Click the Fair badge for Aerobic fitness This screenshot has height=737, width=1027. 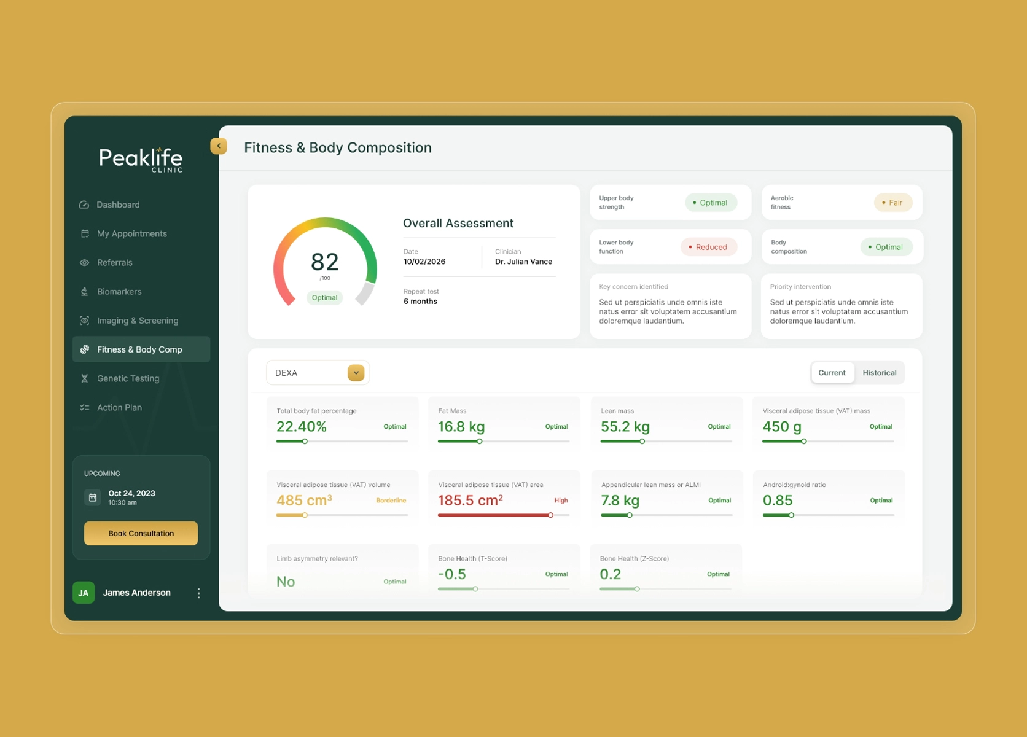[x=892, y=203]
